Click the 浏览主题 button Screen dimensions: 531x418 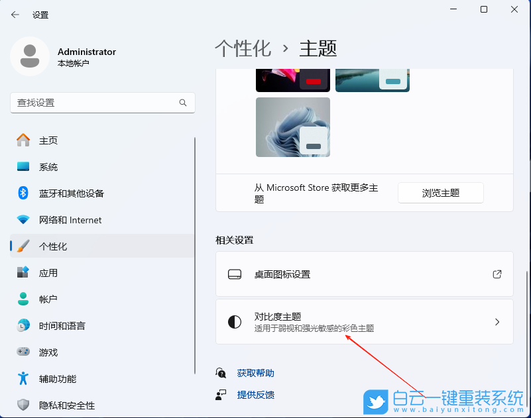click(440, 193)
